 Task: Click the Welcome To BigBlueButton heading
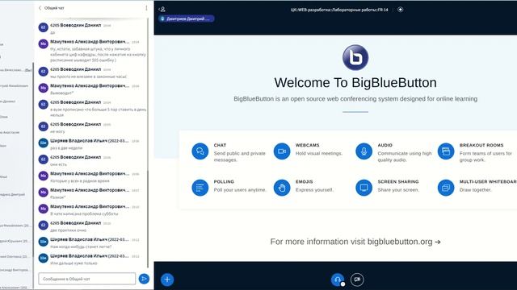pyautogui.click(x=355, y=82)
